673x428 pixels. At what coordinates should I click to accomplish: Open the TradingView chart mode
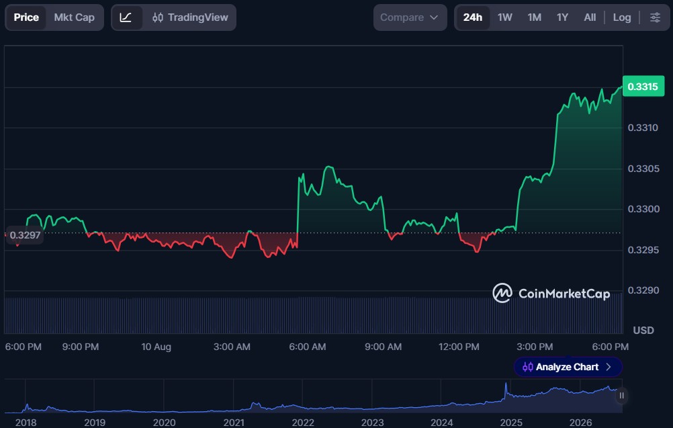click(x=190, y=17)
